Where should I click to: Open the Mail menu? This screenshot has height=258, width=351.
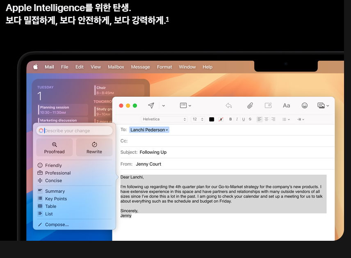49,67
